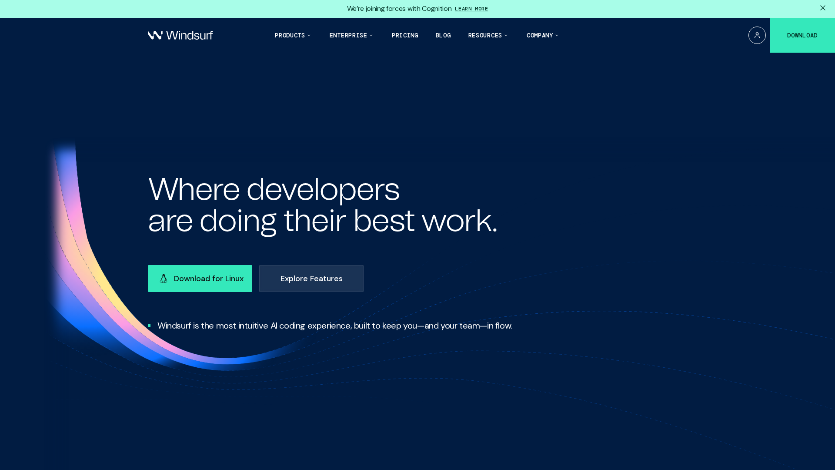Click the Company menu label
Viewport: 835px width, 470px height.
(539, 35)
